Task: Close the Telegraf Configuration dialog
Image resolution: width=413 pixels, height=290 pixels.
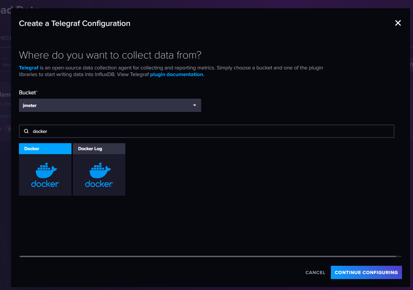Action: pos(398,23)
